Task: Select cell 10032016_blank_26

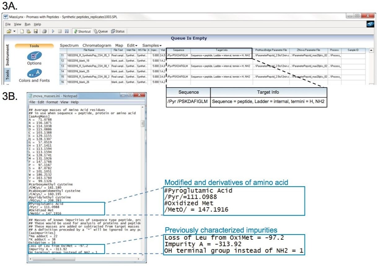Action: [89, 82]
